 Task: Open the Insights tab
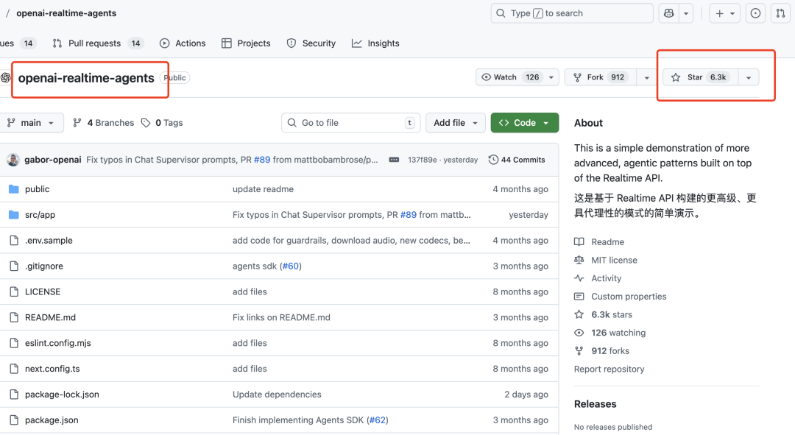coord(375,43)
